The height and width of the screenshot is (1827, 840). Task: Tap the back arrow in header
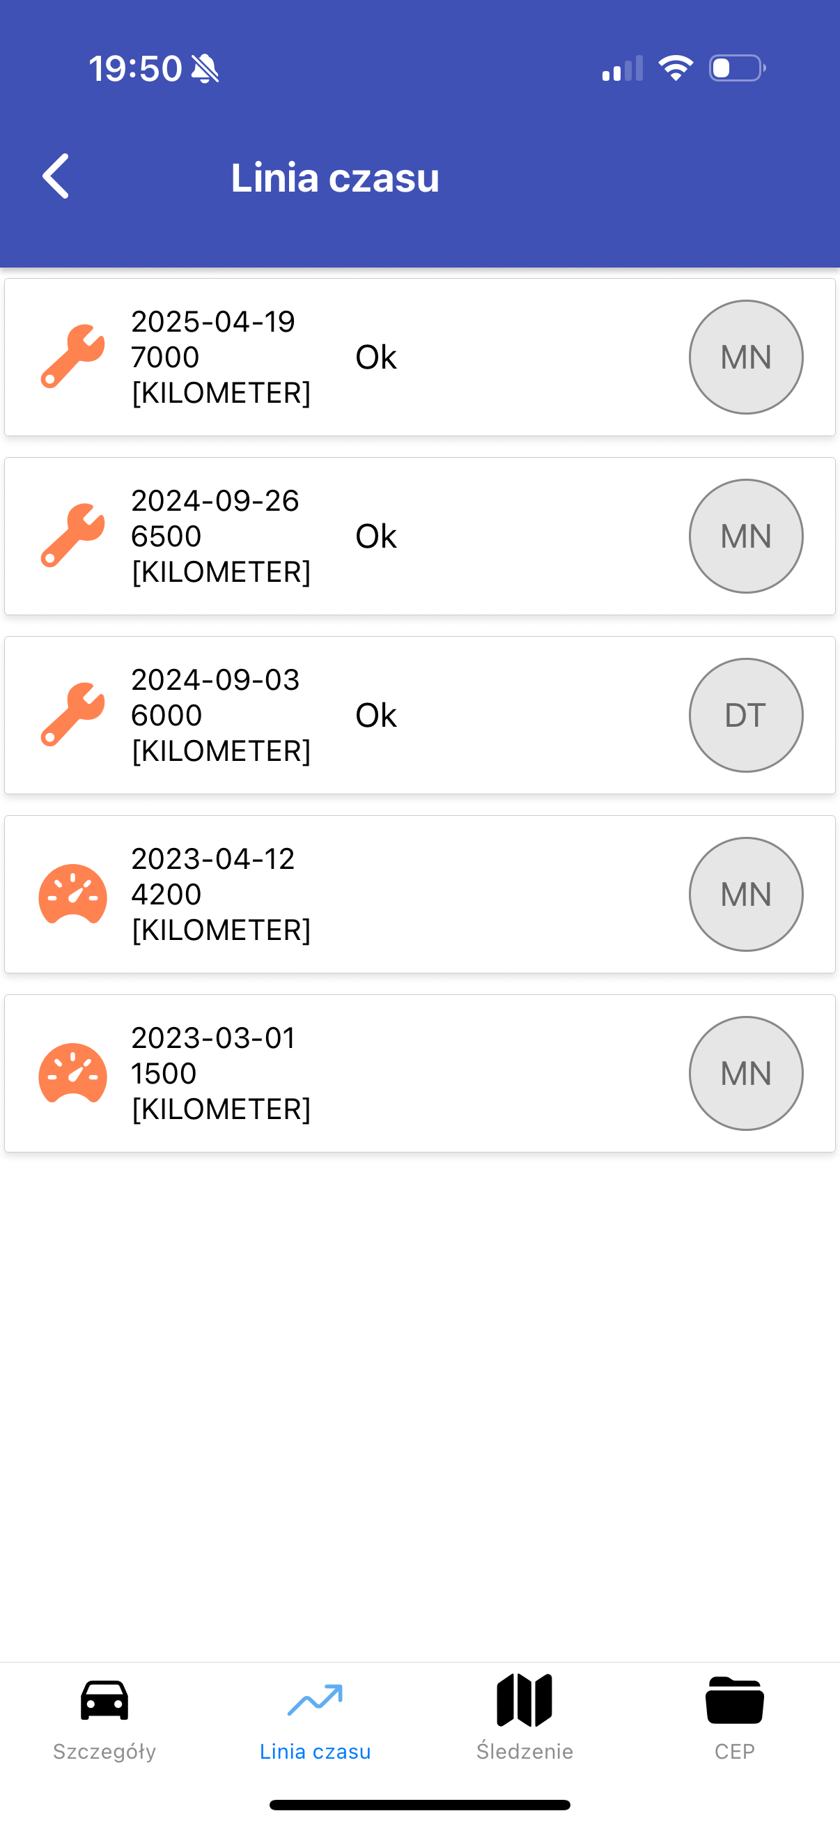coord(56,176)
